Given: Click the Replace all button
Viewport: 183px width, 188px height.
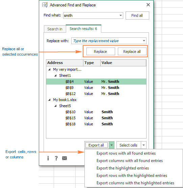Looking at the screenshot, I should [x=132, y=52].
